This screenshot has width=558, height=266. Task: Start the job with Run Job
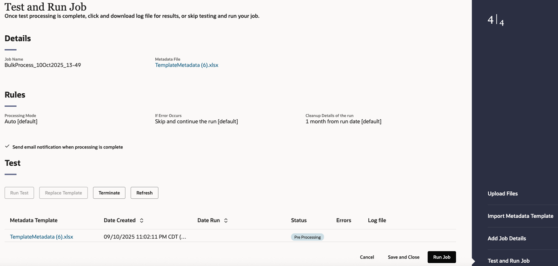point(442,257)
